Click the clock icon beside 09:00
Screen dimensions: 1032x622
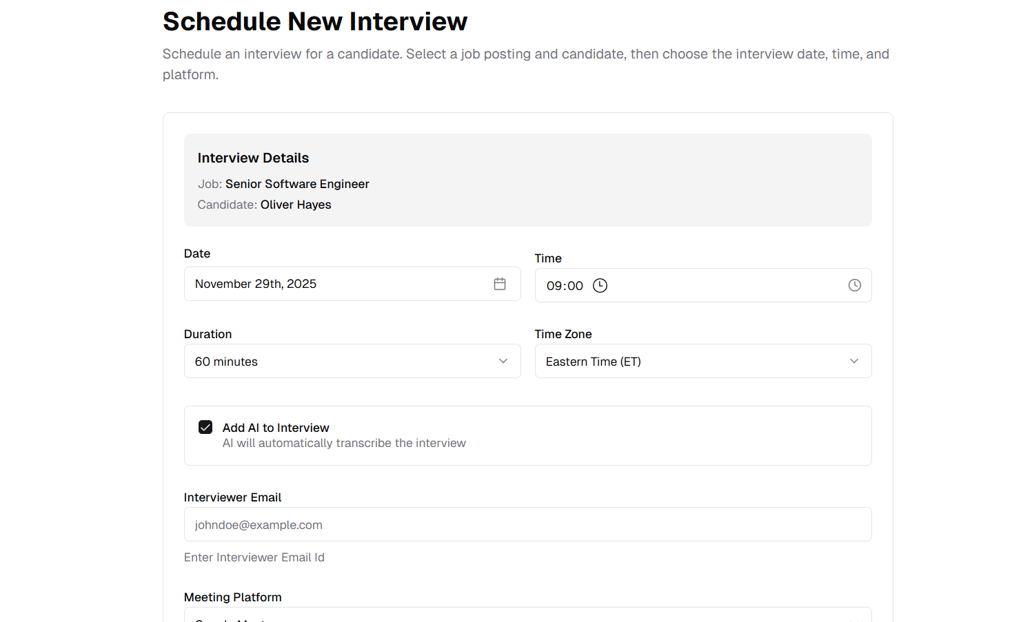(x=600, y=285)
